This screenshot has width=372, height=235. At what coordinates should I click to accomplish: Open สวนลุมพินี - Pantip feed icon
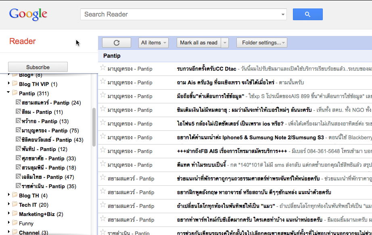coord(18,167)
